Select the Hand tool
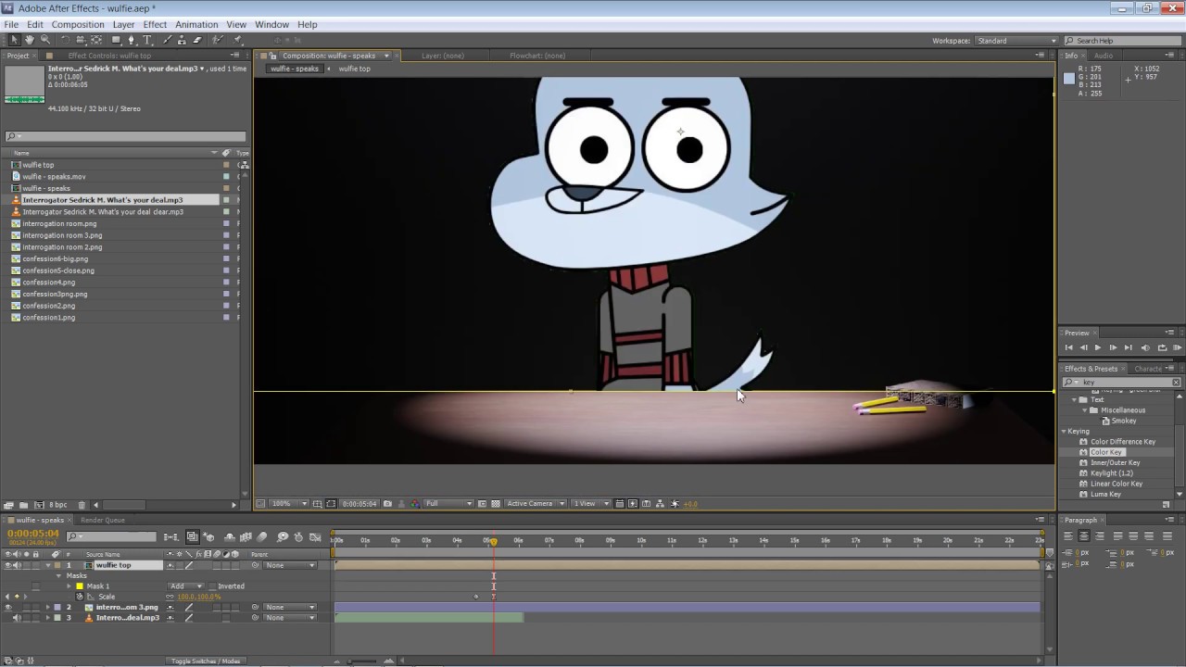The width and height of the screenshot is (1186, 667). click(30, 40)
